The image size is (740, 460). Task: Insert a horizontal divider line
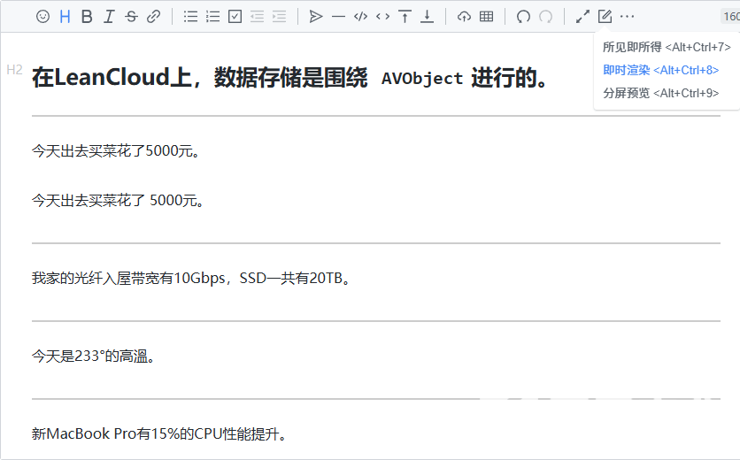pos(338,16)
